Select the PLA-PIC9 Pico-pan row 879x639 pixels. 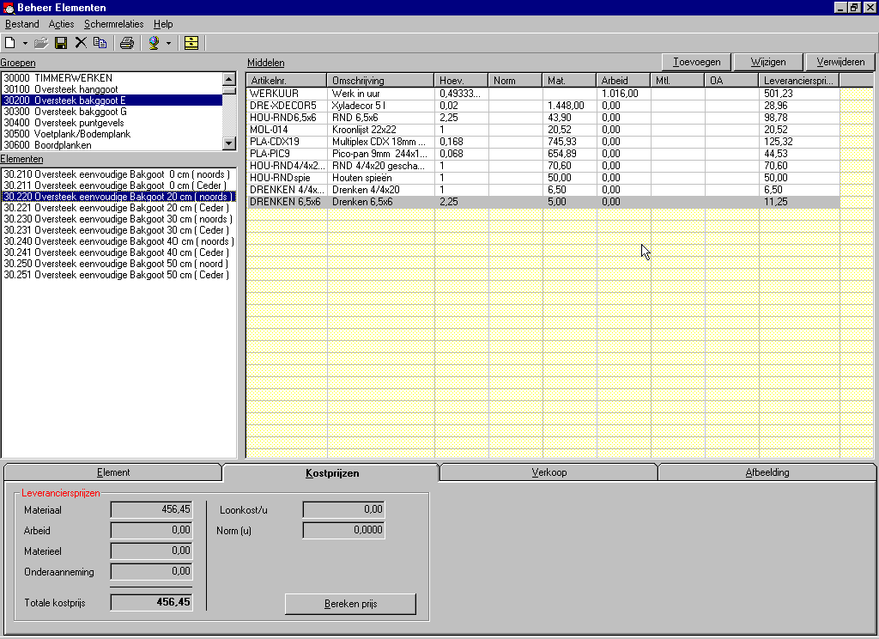[543, 154]
